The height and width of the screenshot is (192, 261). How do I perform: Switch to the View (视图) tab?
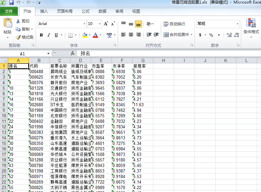(x=136, y=11)
